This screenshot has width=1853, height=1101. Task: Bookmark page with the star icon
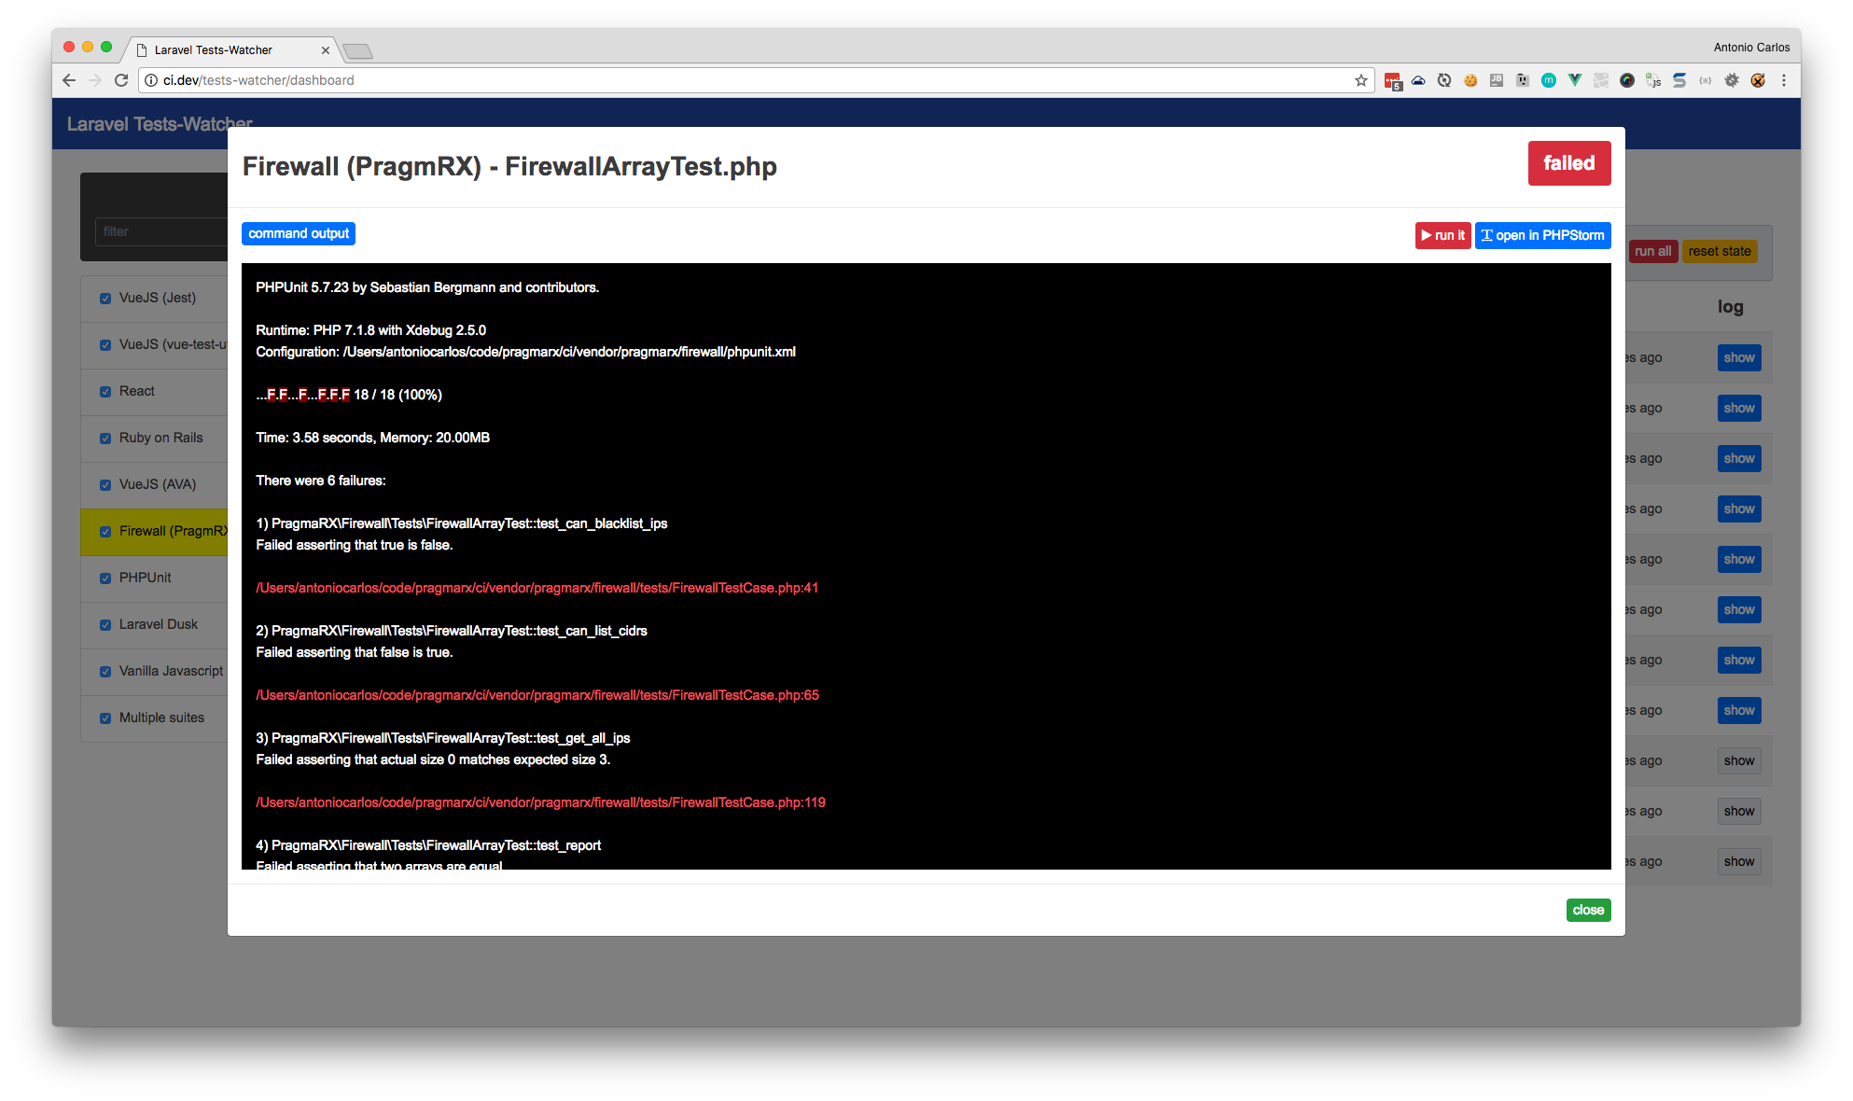(1361, 80)
